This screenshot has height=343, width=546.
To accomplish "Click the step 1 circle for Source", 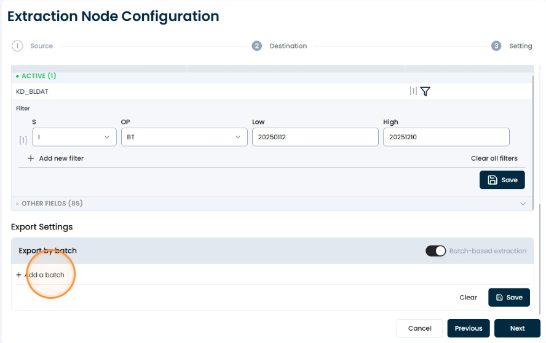I will pyautogui.click(x=17, y=46).
